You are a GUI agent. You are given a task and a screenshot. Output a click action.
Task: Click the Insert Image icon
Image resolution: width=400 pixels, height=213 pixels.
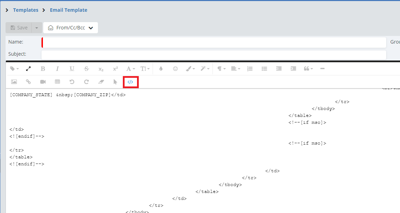pyautogui.click(x=14, y=82)
